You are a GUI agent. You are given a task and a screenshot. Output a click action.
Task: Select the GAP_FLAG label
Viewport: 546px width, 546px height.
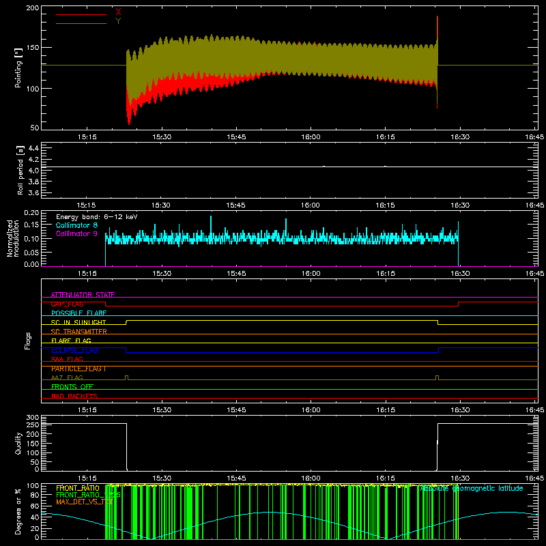(67, 304)
